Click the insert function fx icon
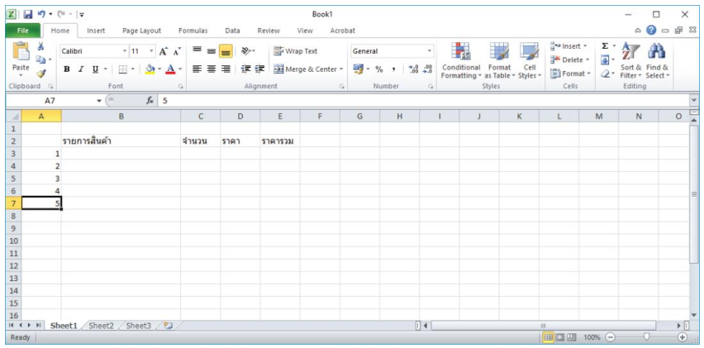The image size is (704, 348). 150,101
